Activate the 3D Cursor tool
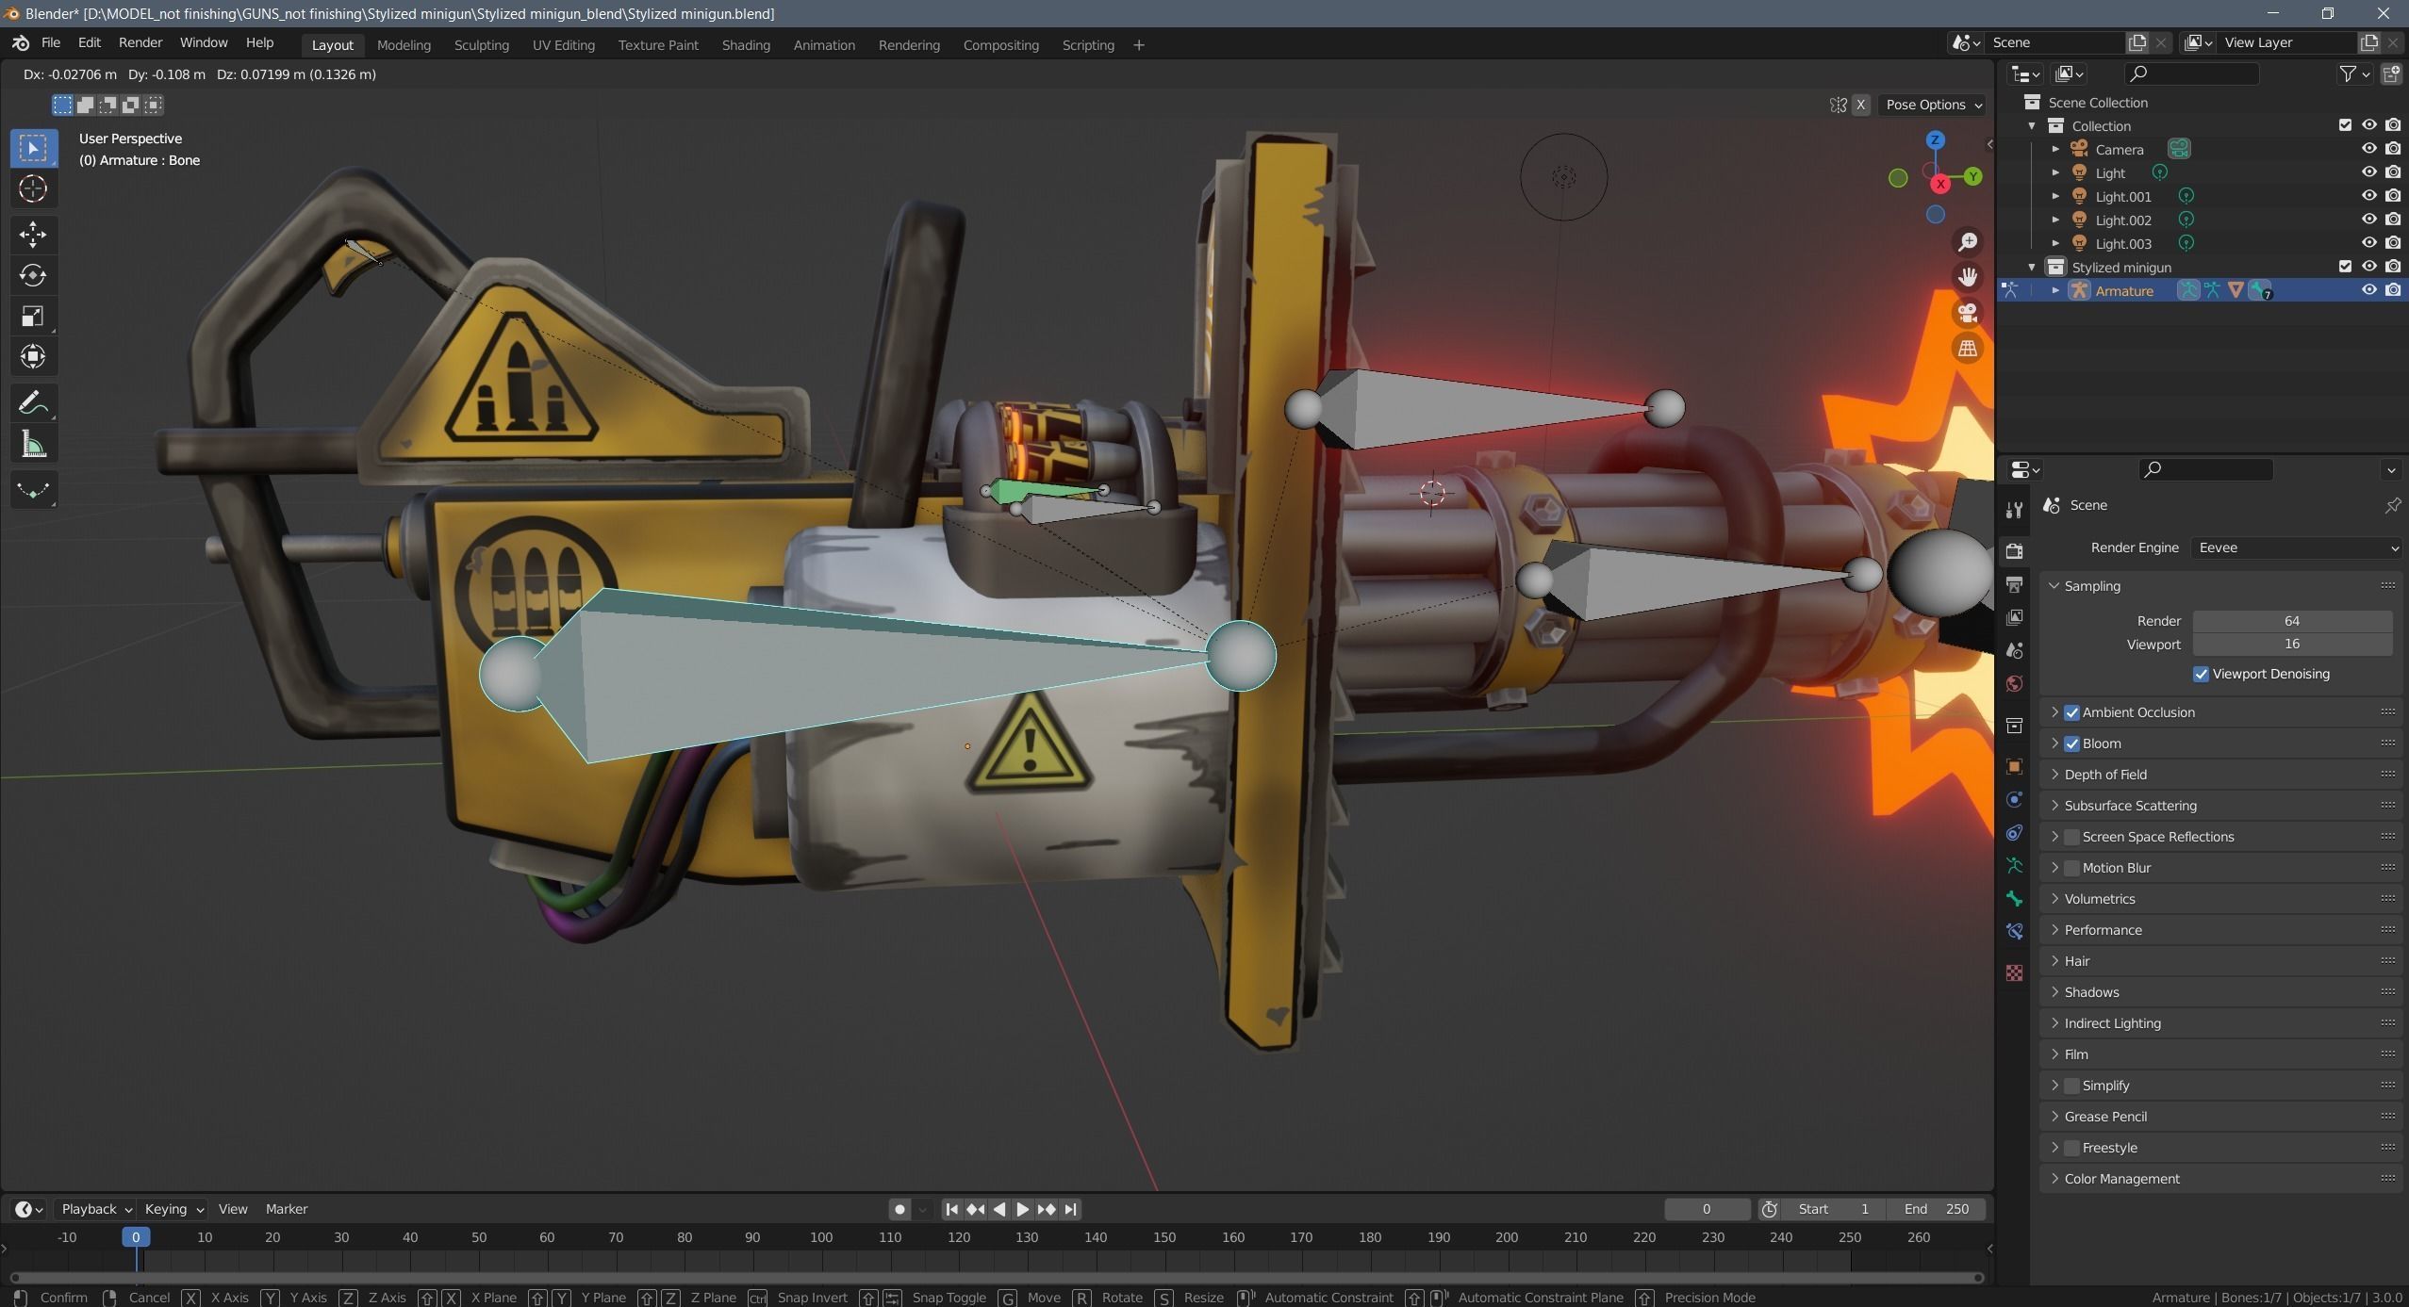Screen dimensions: 2409x1307 click(x=33, y=188)
